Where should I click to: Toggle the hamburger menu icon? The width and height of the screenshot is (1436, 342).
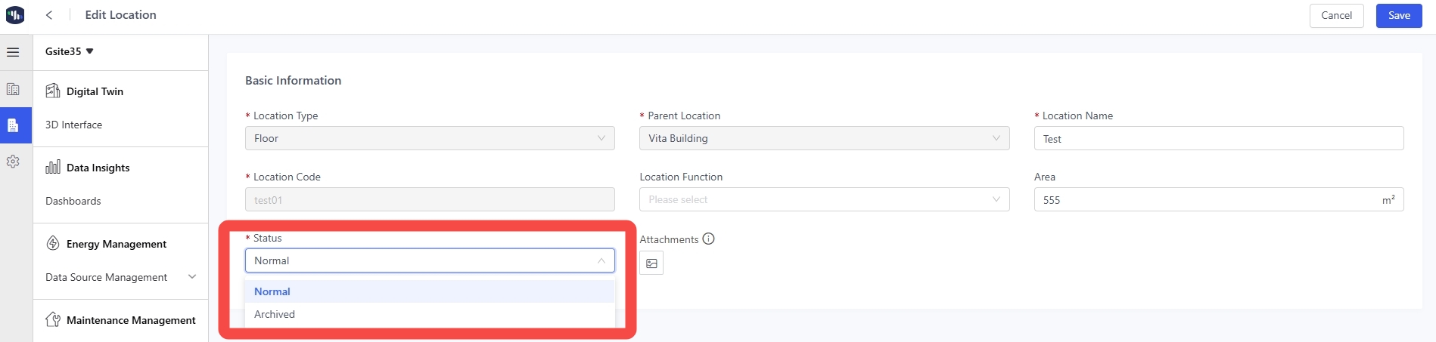click(13, 52)
